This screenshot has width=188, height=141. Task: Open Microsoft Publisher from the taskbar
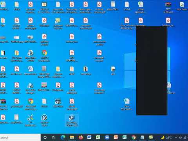[125, 137]
